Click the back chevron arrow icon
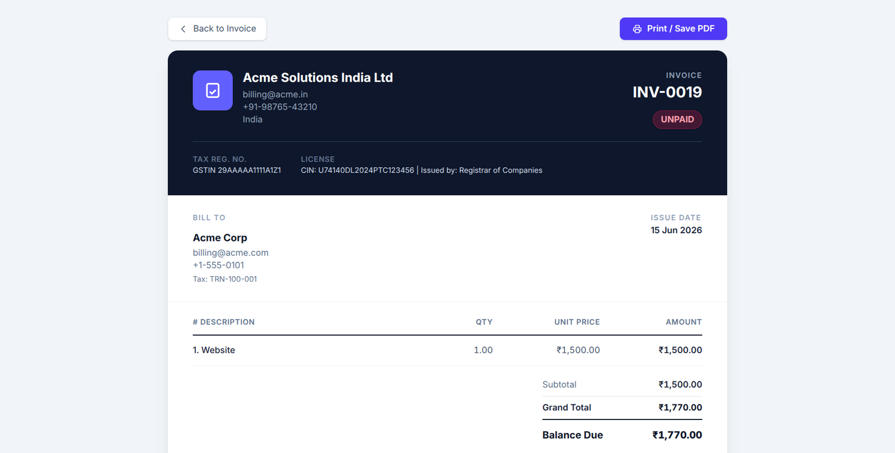The height and width of the screenshot is (453, 895). tap(183, 29)
